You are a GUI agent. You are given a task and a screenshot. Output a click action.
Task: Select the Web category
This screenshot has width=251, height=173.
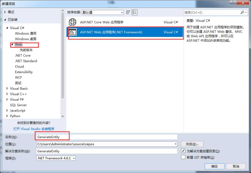pyautogui.click(x=18, y=44)
